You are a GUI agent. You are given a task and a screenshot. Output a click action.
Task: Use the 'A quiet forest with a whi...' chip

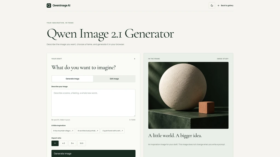(x=112, y=131)
